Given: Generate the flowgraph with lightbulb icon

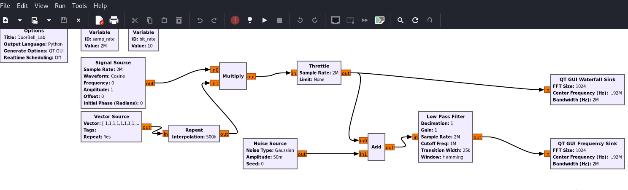Looking at the screenshot, I should tap(250, 20).
